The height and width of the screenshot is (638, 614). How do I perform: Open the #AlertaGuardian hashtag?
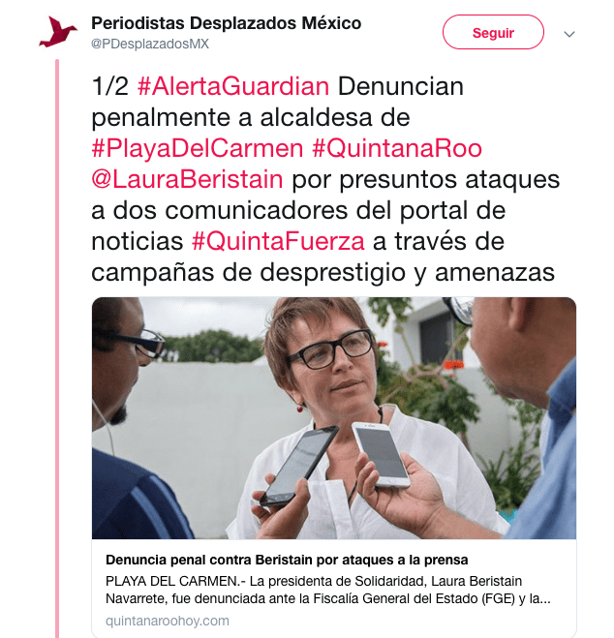point(233,86)
